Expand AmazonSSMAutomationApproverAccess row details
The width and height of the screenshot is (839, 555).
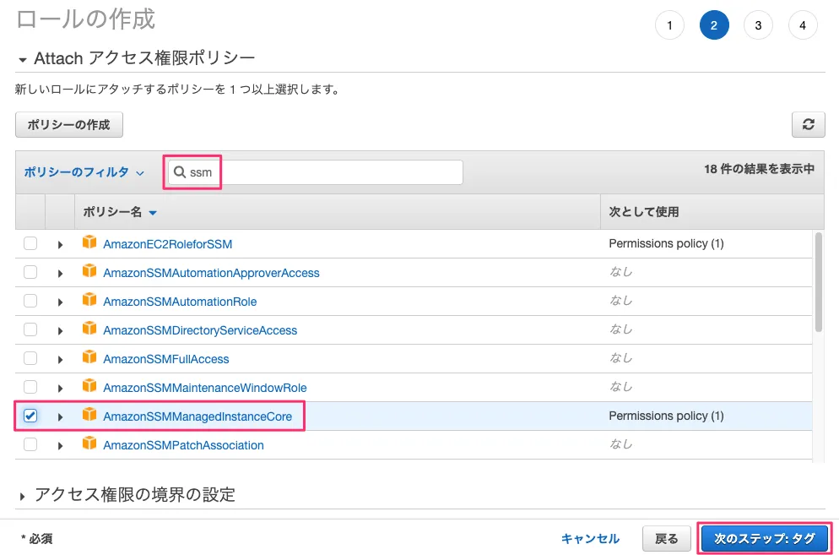pos(60,273)
